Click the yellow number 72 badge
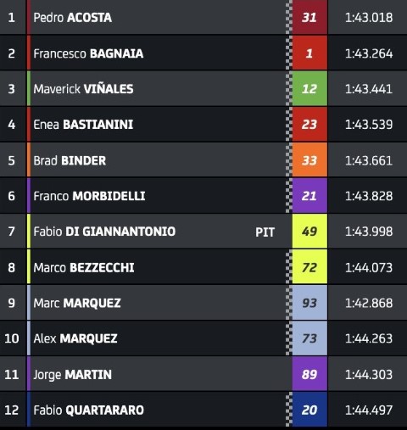Viewport: 407px width, 430px height. 309,267
